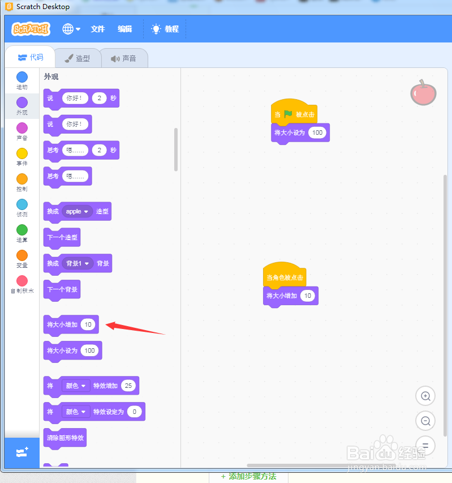Switch to the 造型 costumes tab

78,58
